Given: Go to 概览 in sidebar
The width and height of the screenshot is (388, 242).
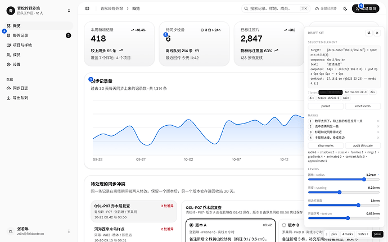Looking at the screenshot, I should [39, 26].
